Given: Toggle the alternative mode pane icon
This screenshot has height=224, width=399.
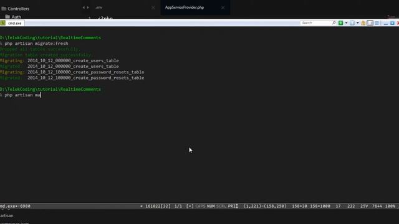Looking at the screenshot, I should pyautogui.click(x=370, y=23).
